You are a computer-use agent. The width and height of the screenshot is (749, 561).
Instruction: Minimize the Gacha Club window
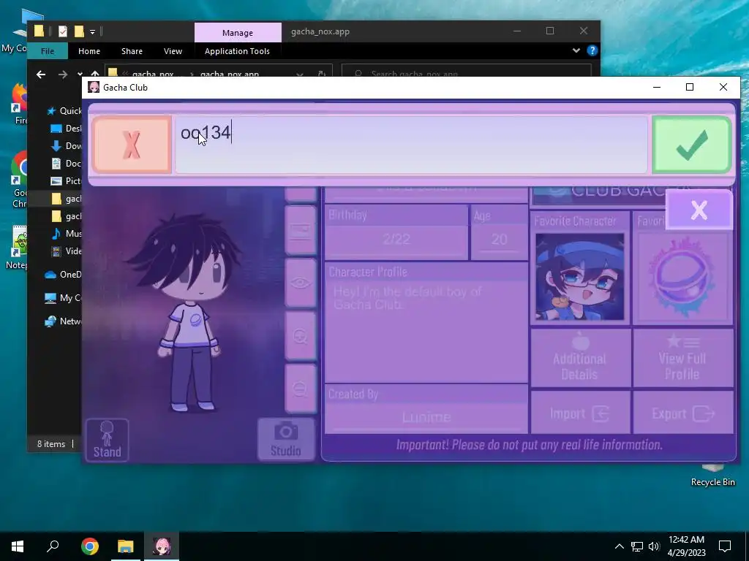[x=657, y=88]
